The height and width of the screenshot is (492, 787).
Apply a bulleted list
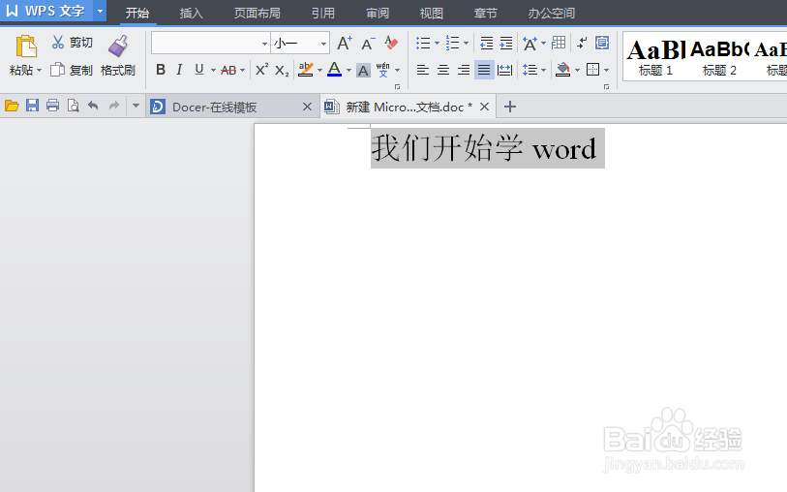[423, 44]
